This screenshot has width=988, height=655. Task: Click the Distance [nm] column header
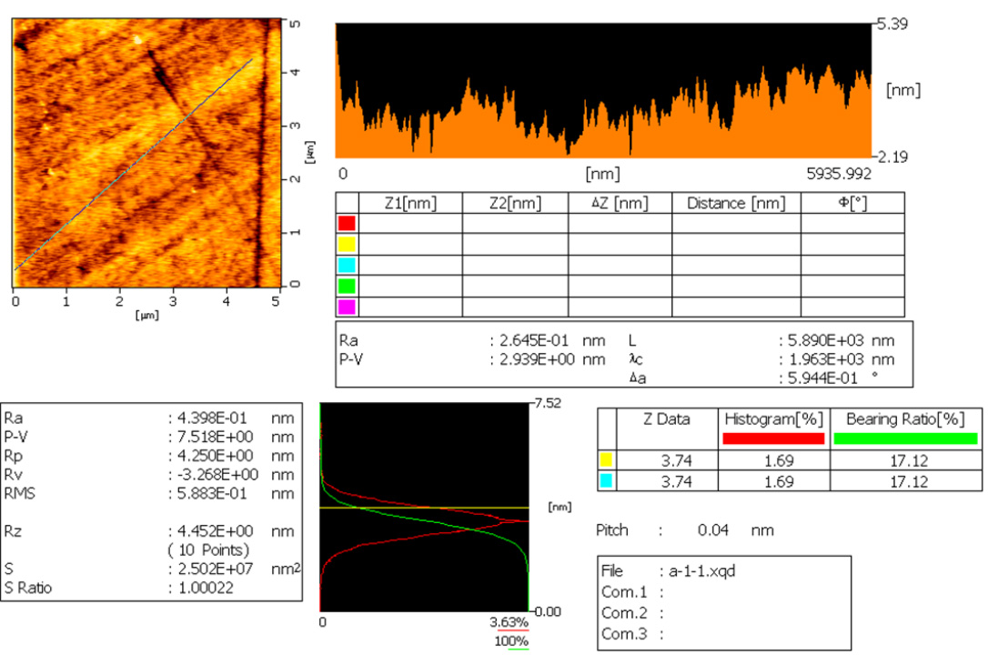[735, 203]
